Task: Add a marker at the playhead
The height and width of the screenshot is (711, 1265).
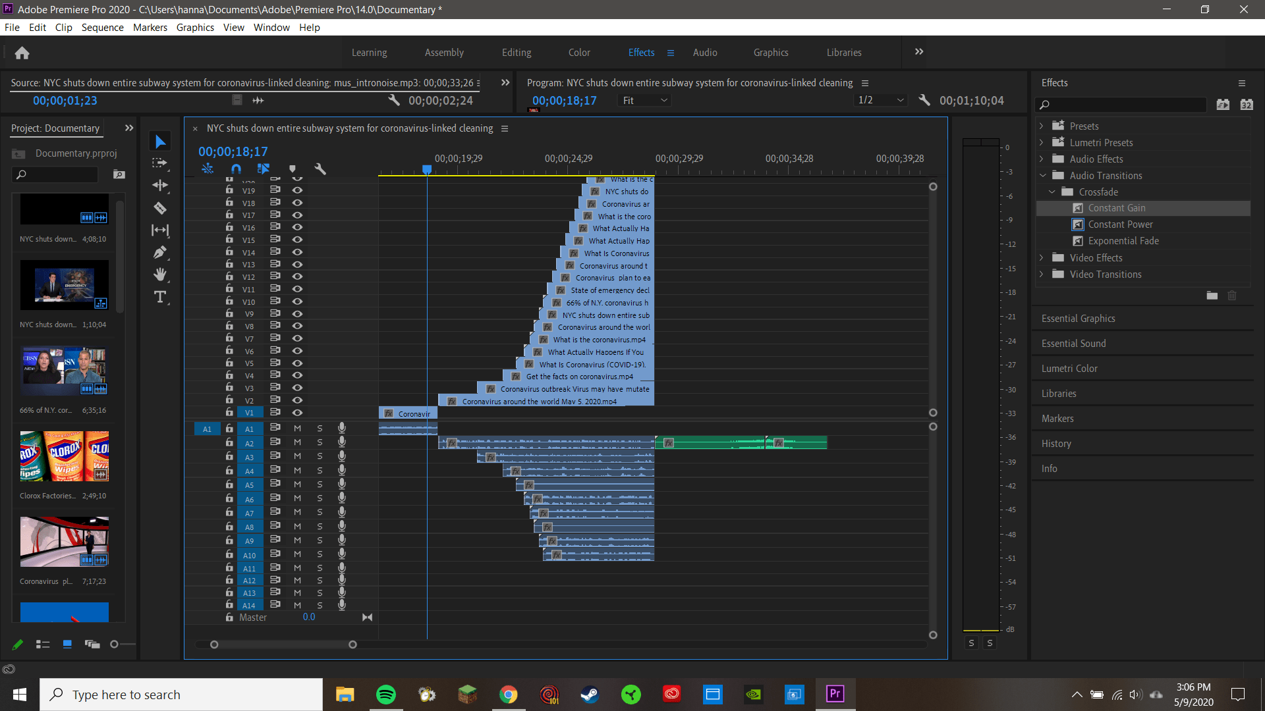Action: 293,169
